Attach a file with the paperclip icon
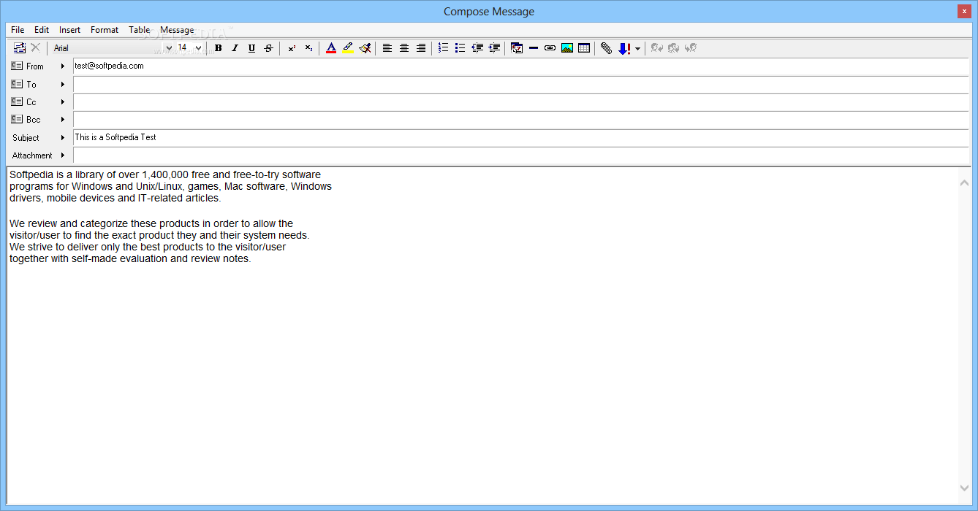Image resolution: width=978 pixels, height=511 pixels. (606, 48)
